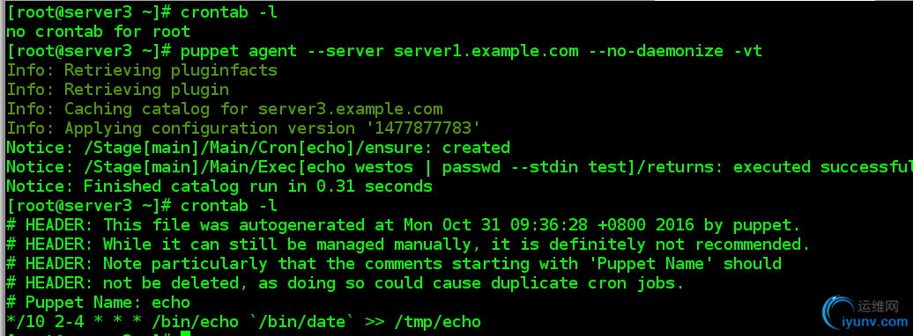913x336 pixels.
Task: Click the second 'crontab -l' command
Action: pos(229,206)
